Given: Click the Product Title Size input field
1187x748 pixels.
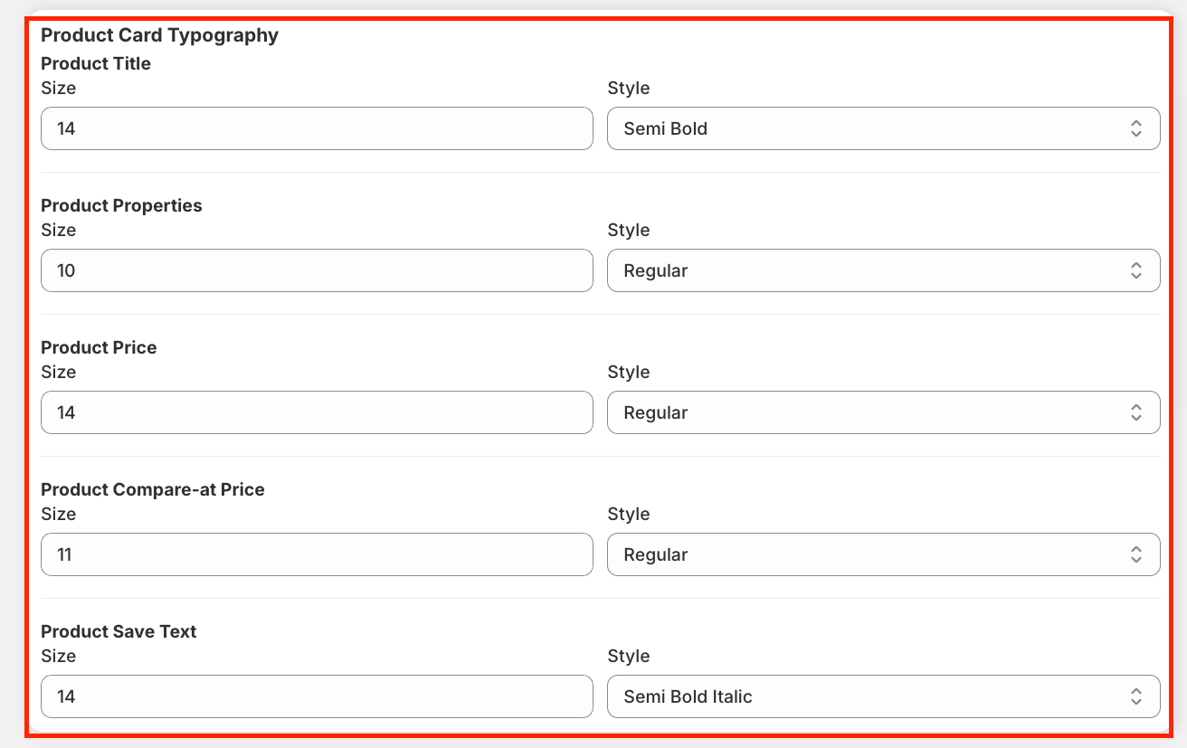Looking at the screenshot, I should 317,128.
